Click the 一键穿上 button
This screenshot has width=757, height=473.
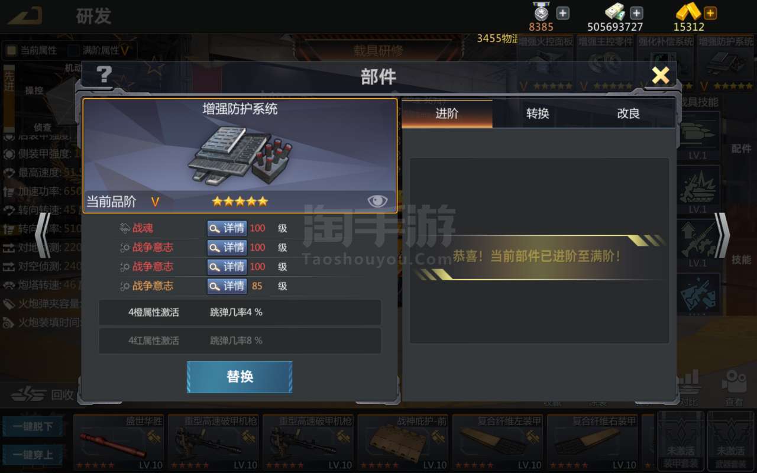[x=33, y=455]
